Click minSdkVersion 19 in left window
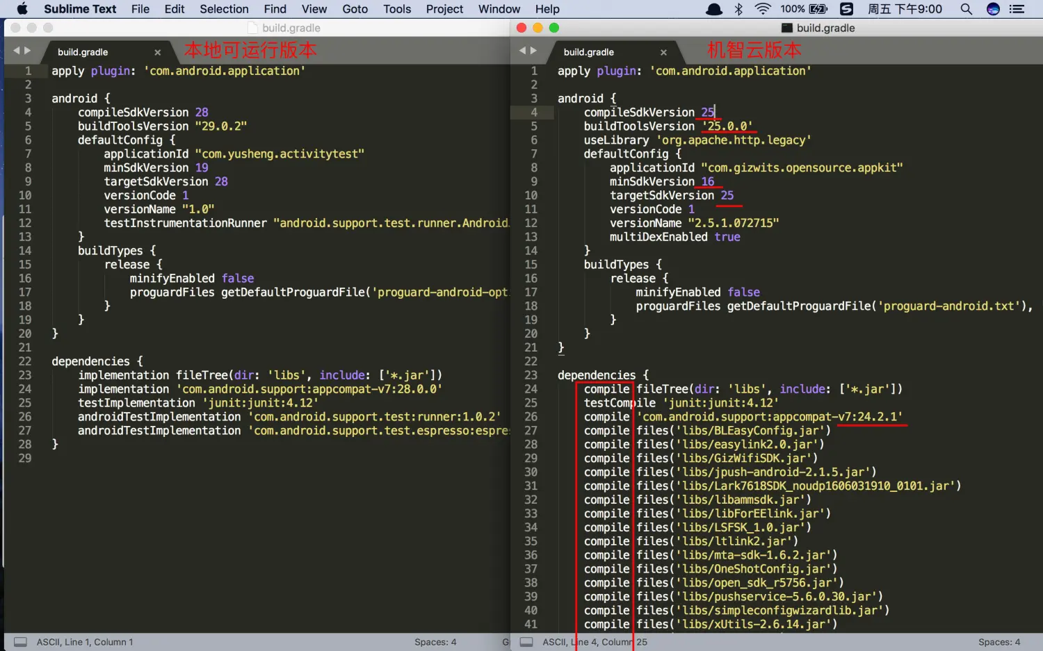The width and height of the screenshot is (1043, 651). coord(156,167)
